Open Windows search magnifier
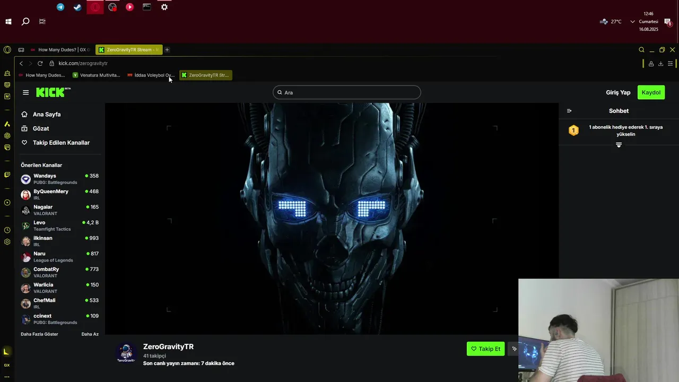 (x=25, y=22)
